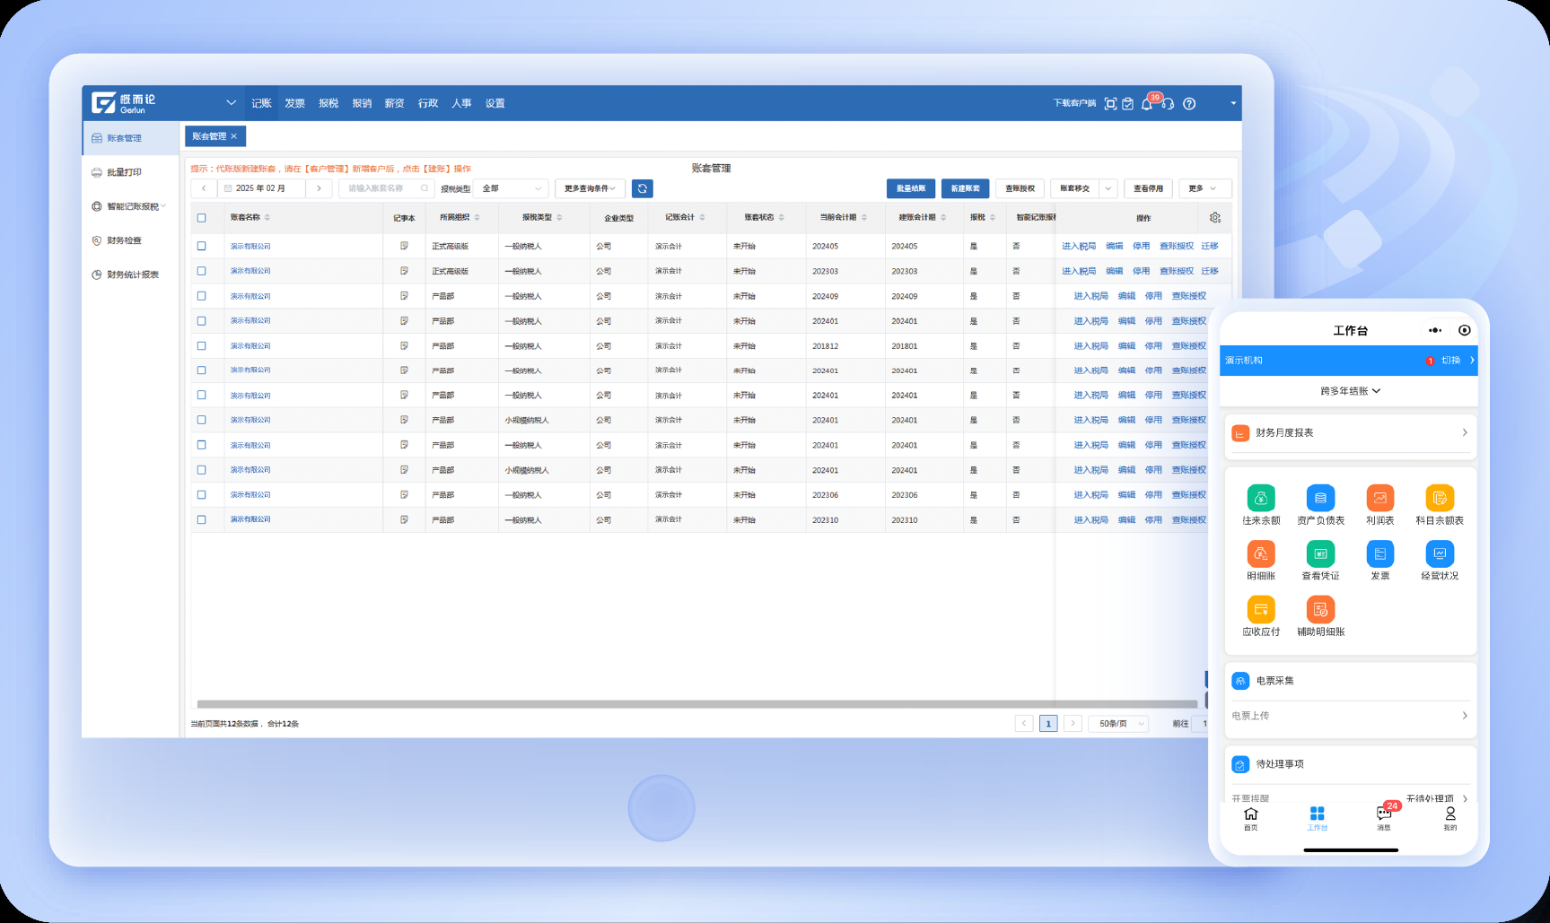Image resolution: width=1550 pixels, height=923 pixels.
Task: Click 查看停用 button
Action: [1148, 188]
